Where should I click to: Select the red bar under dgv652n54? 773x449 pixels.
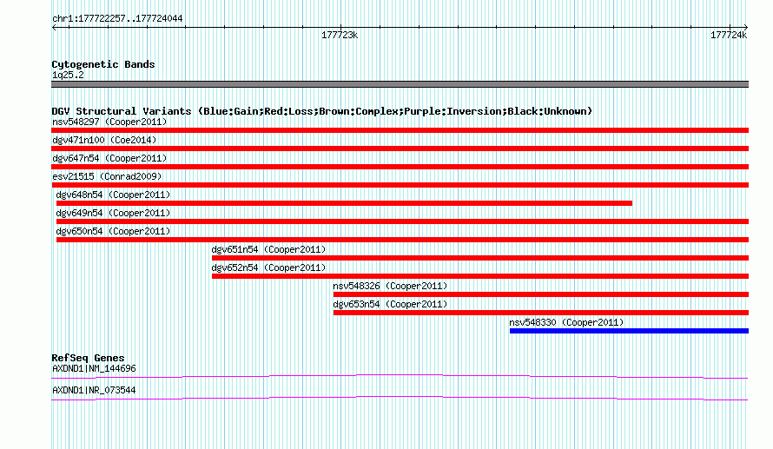pyautogui.click(x=480, y=276)
